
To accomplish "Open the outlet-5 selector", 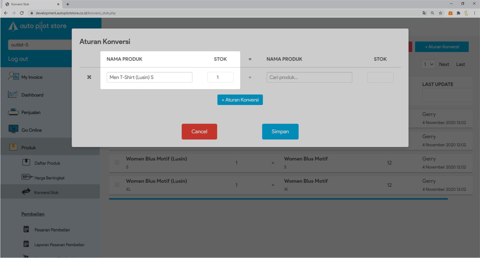I will click(40, 45).
